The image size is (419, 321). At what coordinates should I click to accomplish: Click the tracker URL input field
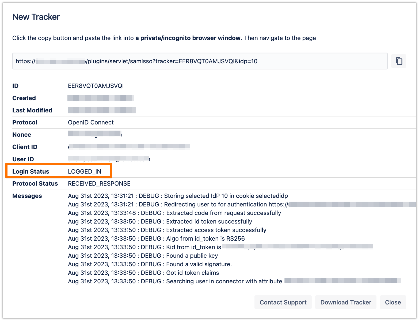200,61
